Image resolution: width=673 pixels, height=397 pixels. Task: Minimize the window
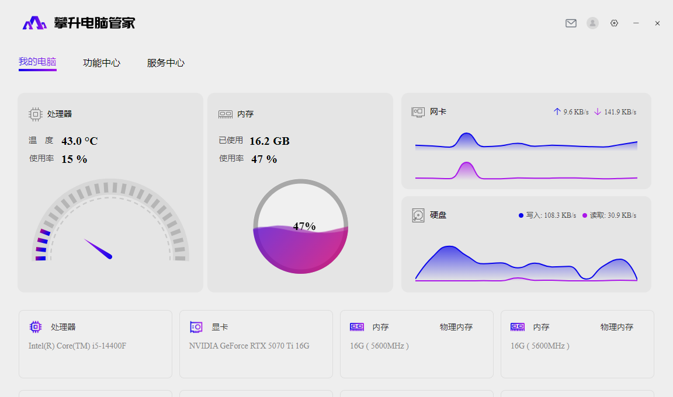636,23
